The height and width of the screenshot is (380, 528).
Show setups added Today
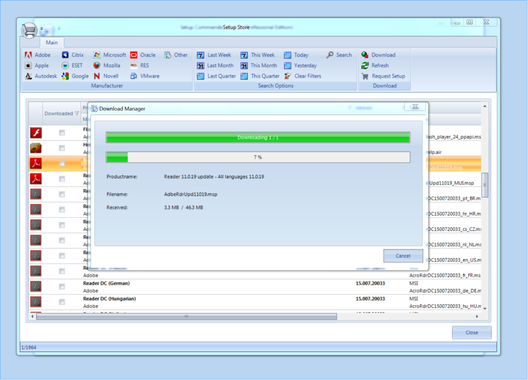coord(296,55)
